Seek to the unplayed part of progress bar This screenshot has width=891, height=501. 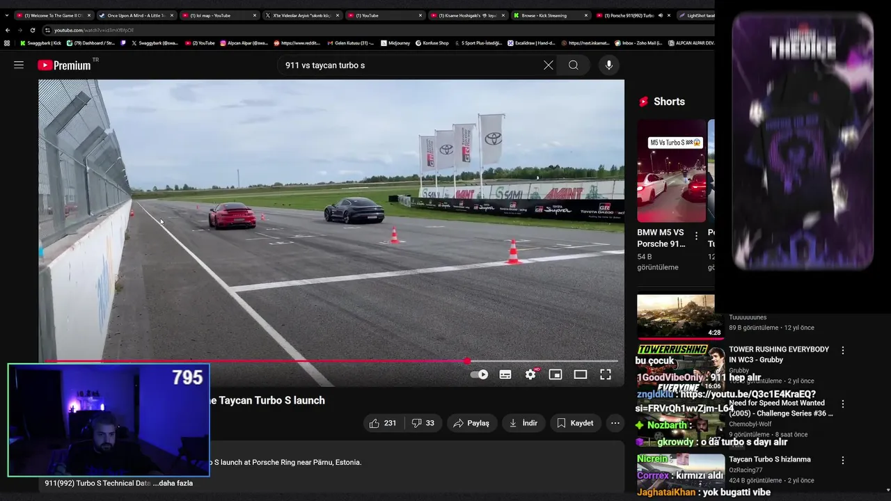[543, 361]
